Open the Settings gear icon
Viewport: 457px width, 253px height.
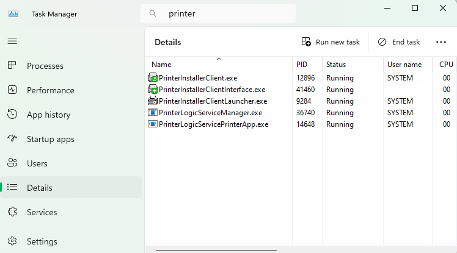pos(12,241)
